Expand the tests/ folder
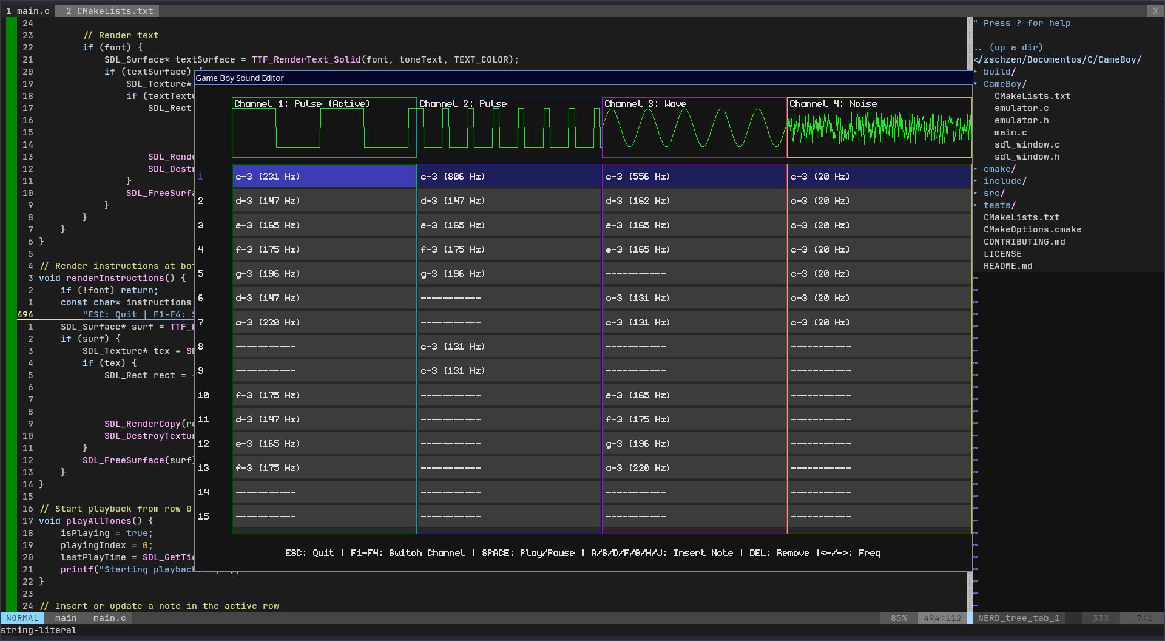This screenshot has height=641, width=1165. coord(999,205)
